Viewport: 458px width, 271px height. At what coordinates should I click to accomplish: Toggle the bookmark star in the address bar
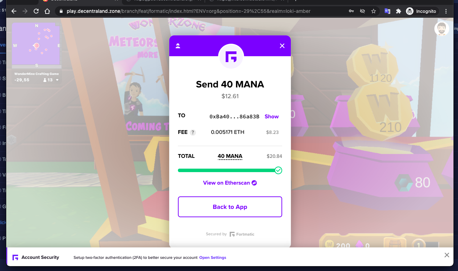[x=374, y=11]
